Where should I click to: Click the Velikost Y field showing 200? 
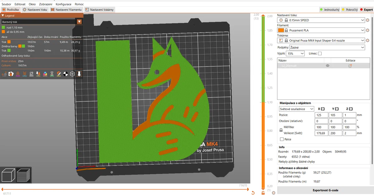point(335,133)
